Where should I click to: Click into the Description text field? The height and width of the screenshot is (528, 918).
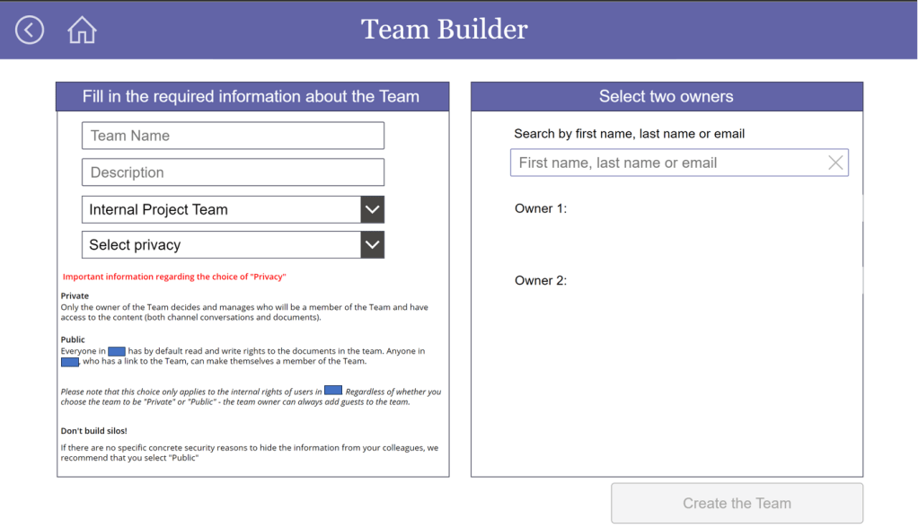coord(233,172)
